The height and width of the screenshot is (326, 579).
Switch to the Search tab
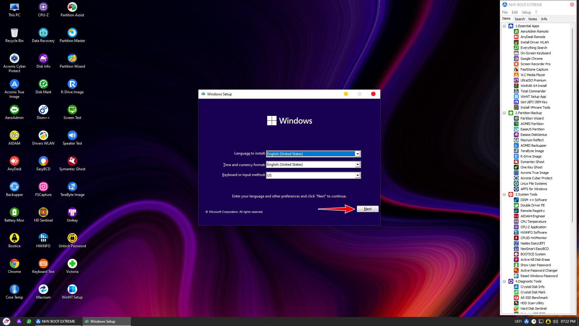[x=520, y=19]
